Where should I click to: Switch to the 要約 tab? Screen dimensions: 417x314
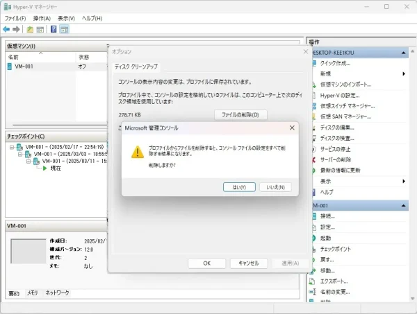(14, 293)
